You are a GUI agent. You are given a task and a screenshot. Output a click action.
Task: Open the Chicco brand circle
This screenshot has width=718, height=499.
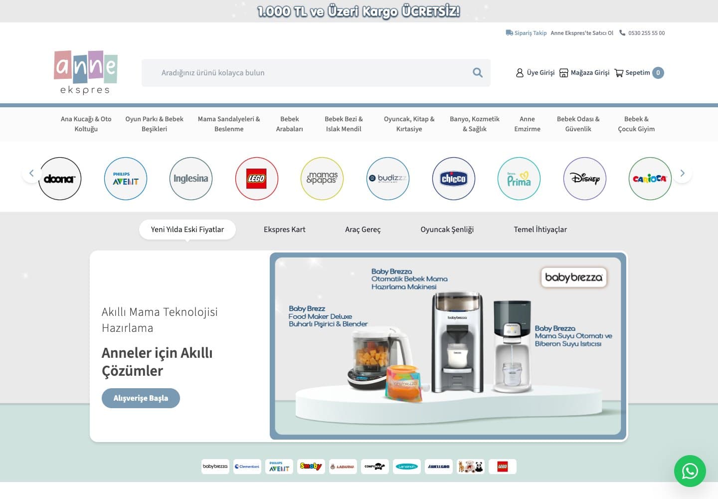[x=454, y=179]
